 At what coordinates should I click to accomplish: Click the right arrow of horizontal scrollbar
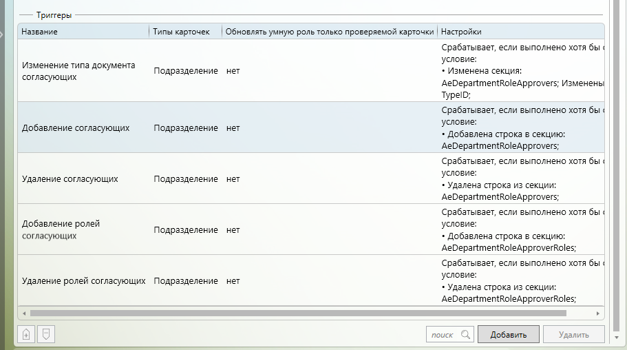click(597, 313)
